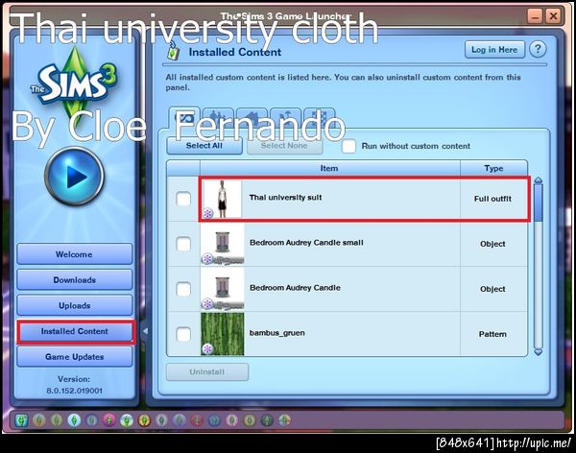Tick the checkbox for Bedroom Audrey Candle small
The height and width of the screenshot is (453, 576).
(x=183, y=244)
